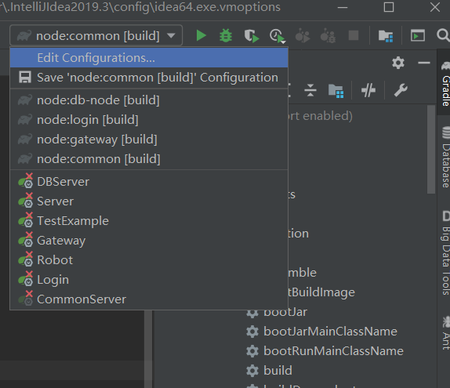450x388 pixels.
Task: Click the Profiler run icon
Action: (x=278, y=36)
